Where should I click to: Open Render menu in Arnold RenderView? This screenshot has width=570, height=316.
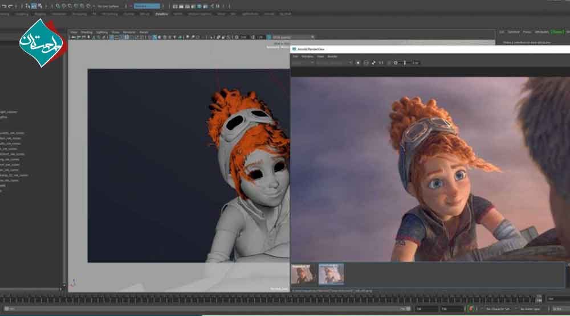[x=332, y=56]
